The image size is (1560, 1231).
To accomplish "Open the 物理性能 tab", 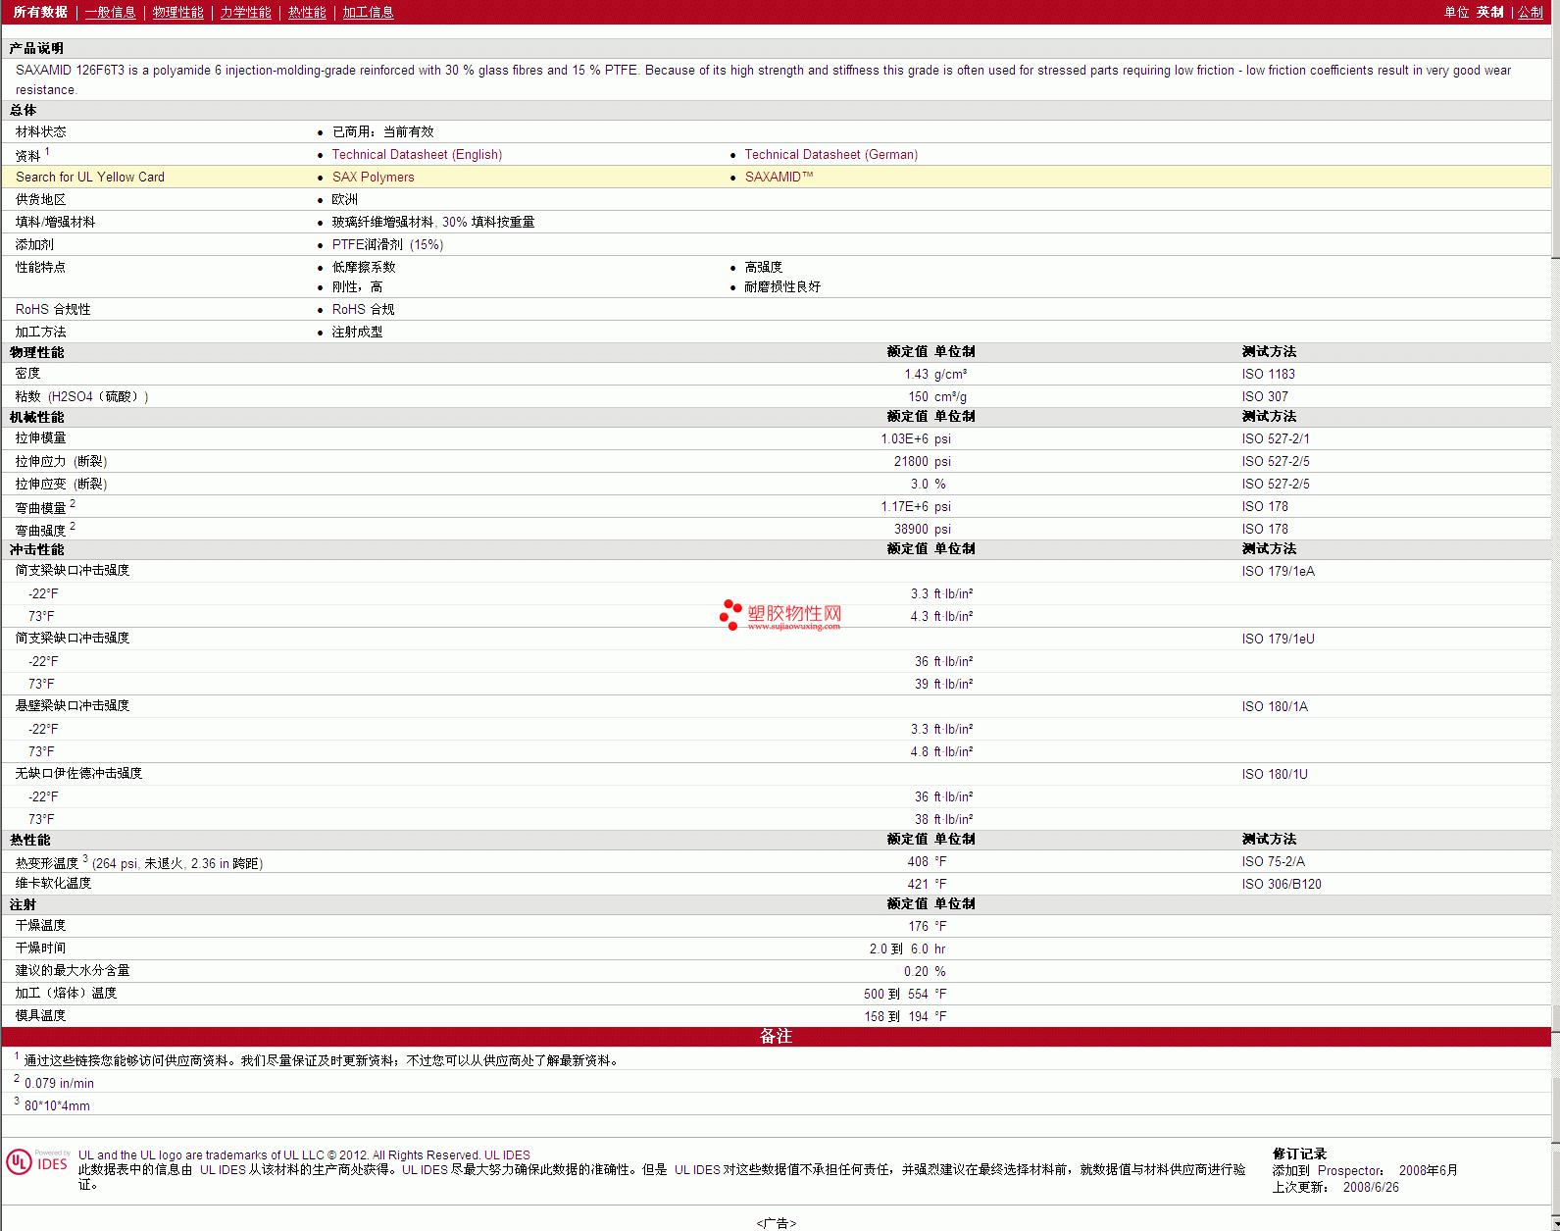I will (x=177, y=13).
